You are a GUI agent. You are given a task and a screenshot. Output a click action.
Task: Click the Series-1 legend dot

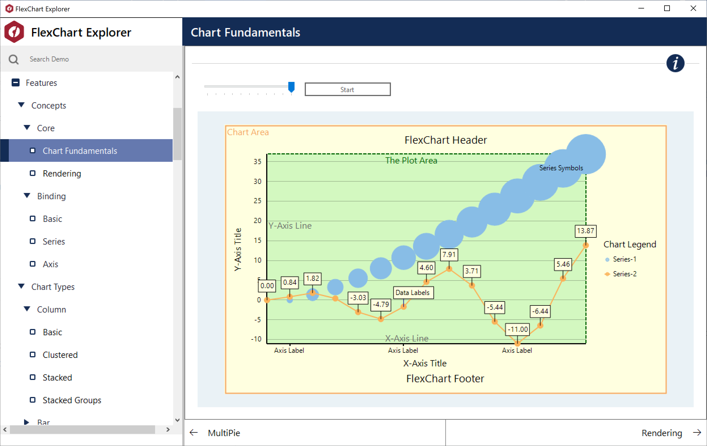[x=607, y=259]
